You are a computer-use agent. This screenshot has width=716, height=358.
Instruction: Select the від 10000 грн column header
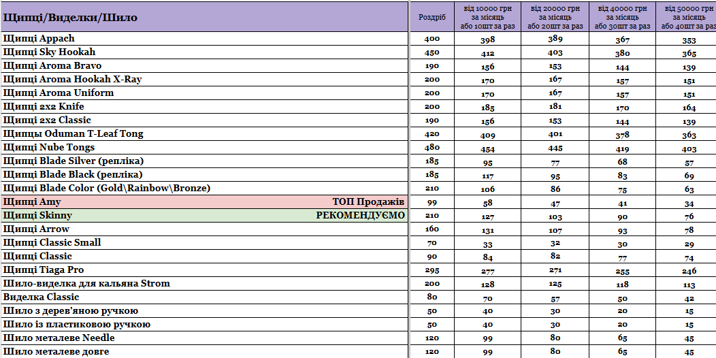487,17
